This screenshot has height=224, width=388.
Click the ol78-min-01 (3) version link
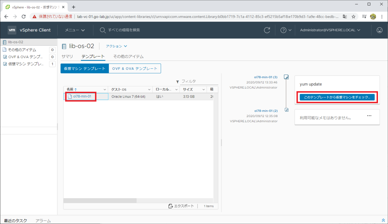[266, 77]
